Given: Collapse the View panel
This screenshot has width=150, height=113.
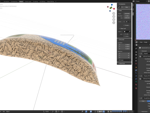Looking at the screenshot, I should [x=118, y=11].
